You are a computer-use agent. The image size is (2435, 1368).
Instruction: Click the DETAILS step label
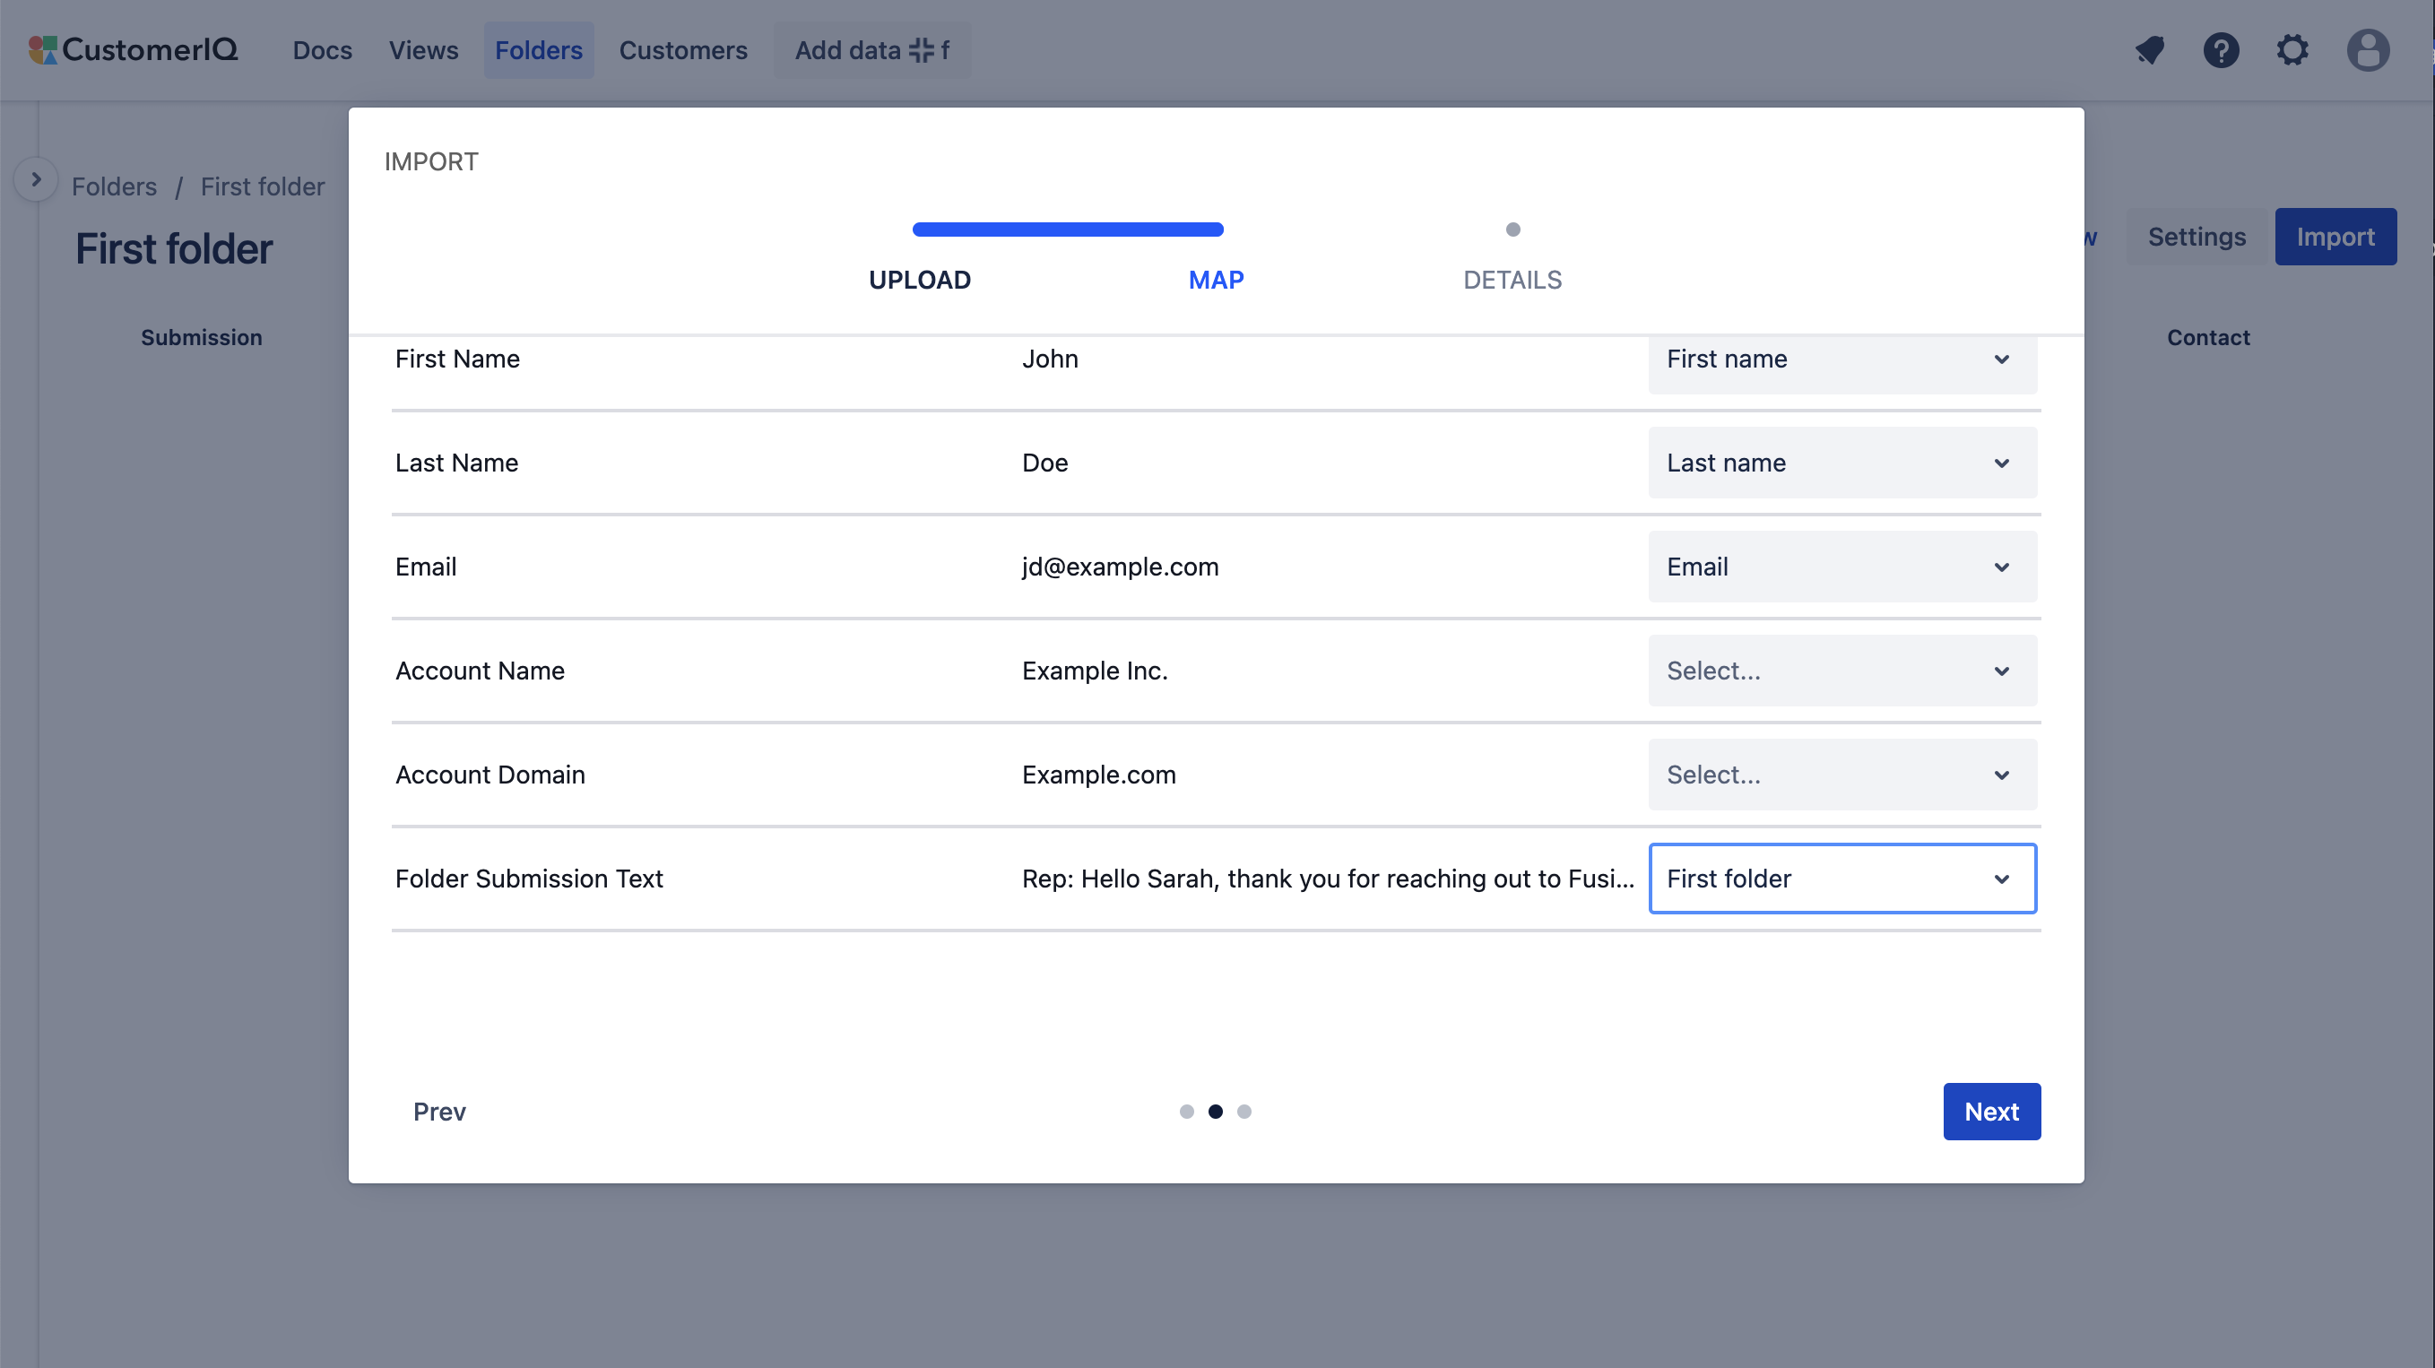1512,280
